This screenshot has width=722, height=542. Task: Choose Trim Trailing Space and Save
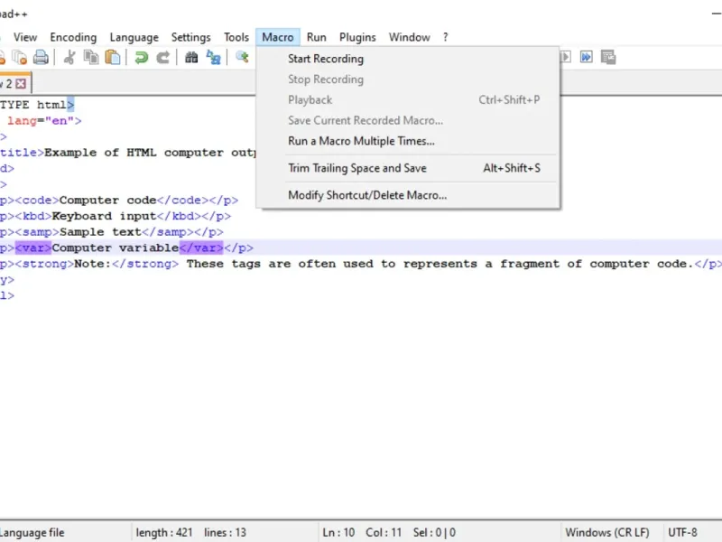click(x=408, y=168)
